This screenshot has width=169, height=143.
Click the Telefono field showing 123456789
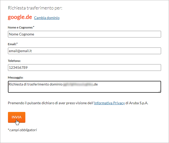(84, 68)
